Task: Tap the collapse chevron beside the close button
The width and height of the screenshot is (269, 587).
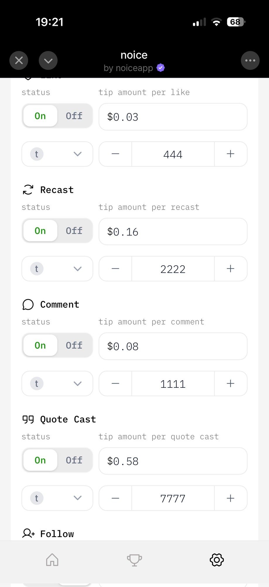Action: point(48,60)
